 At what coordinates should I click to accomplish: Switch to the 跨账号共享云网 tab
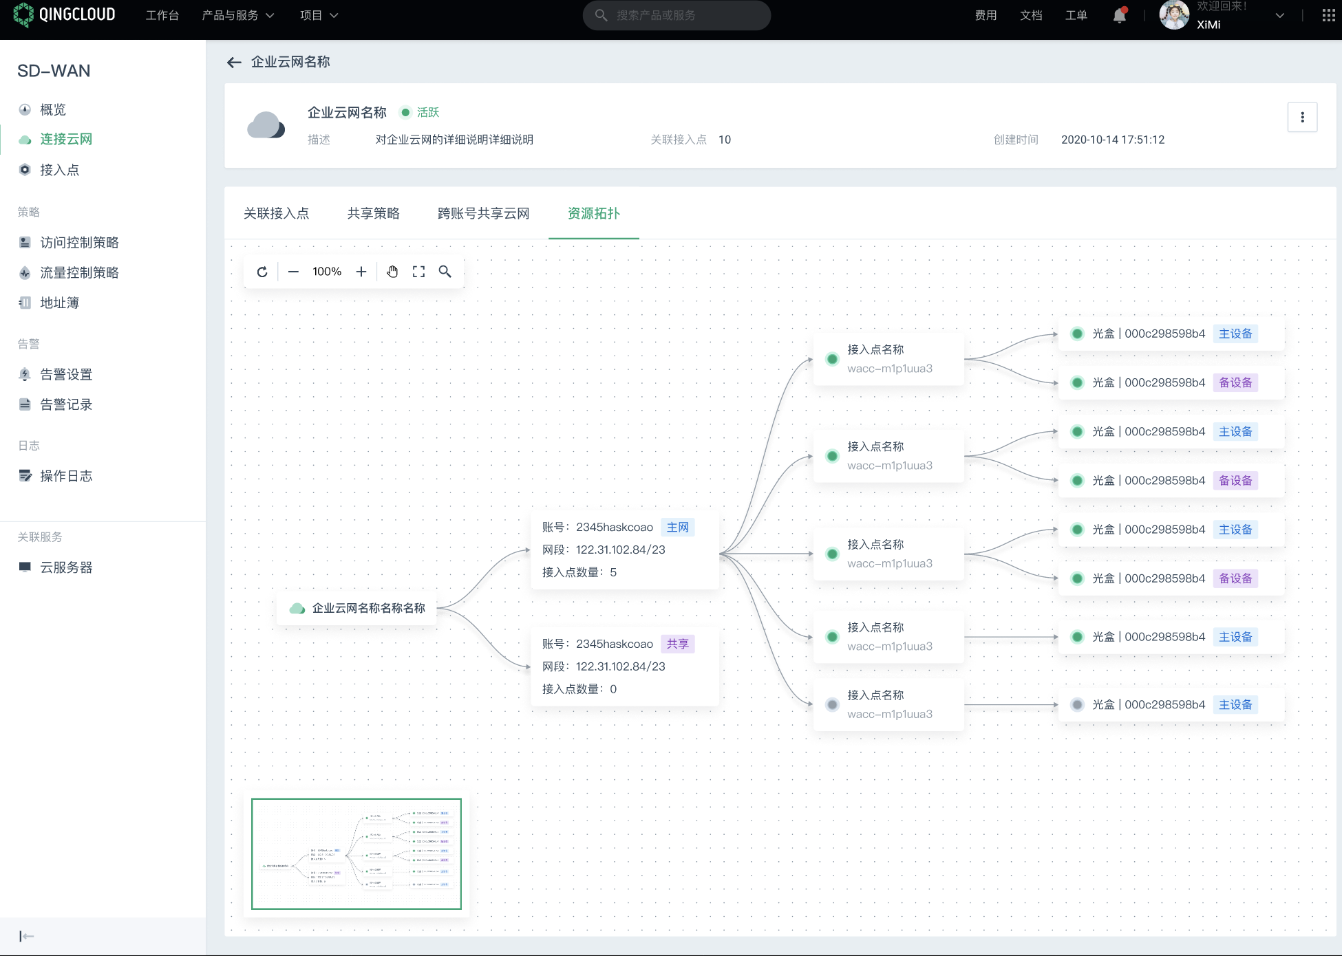483,213
